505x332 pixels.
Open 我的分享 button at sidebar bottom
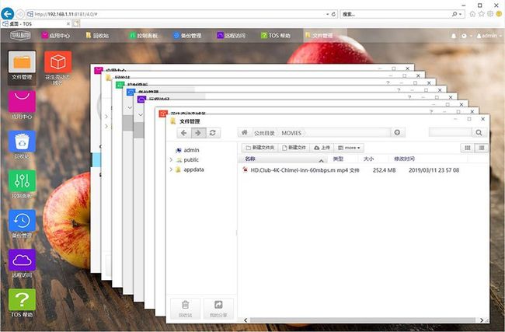coord(218,309)
